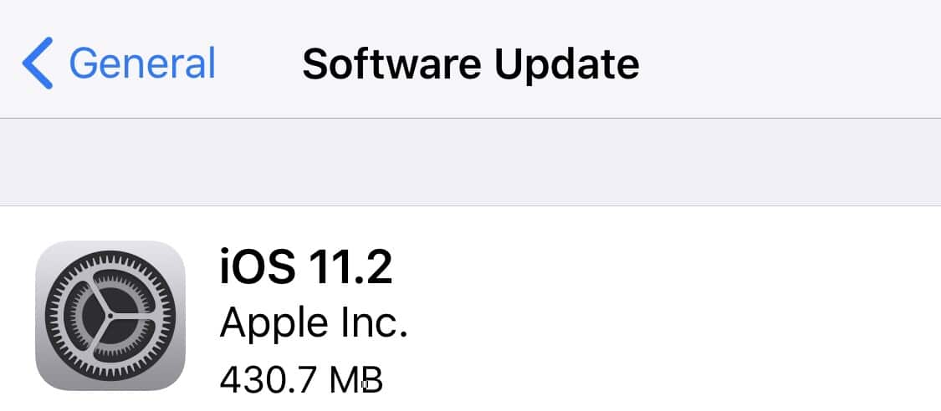Tap the blue back chevron arrow
The width and height of the screenshot is (941, 411).
click(x=37, y=63)
